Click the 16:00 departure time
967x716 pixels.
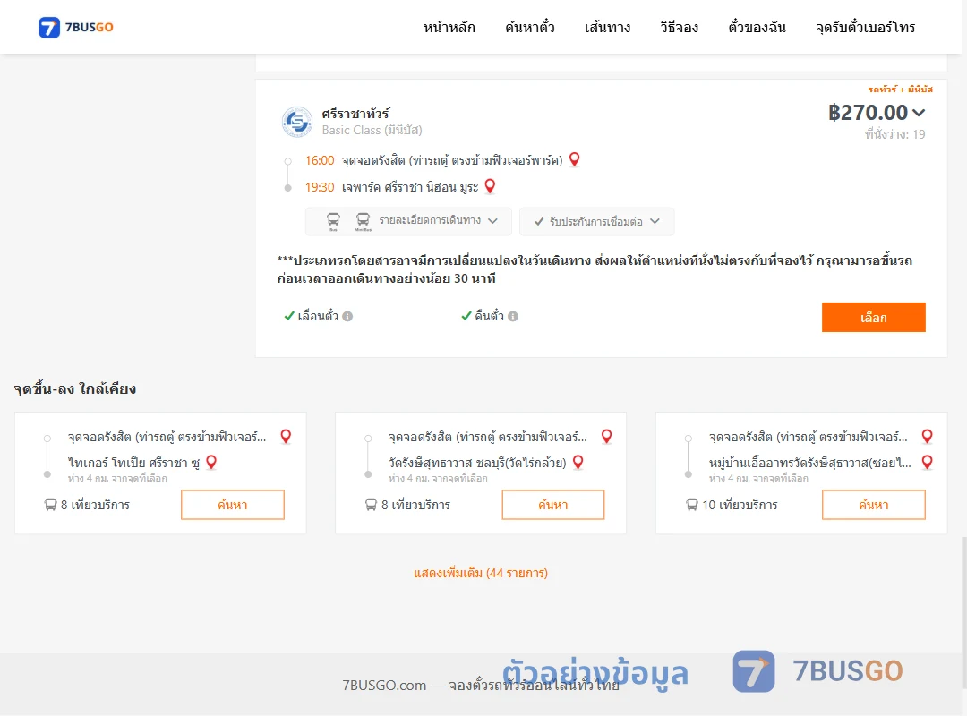coord(320,160)
